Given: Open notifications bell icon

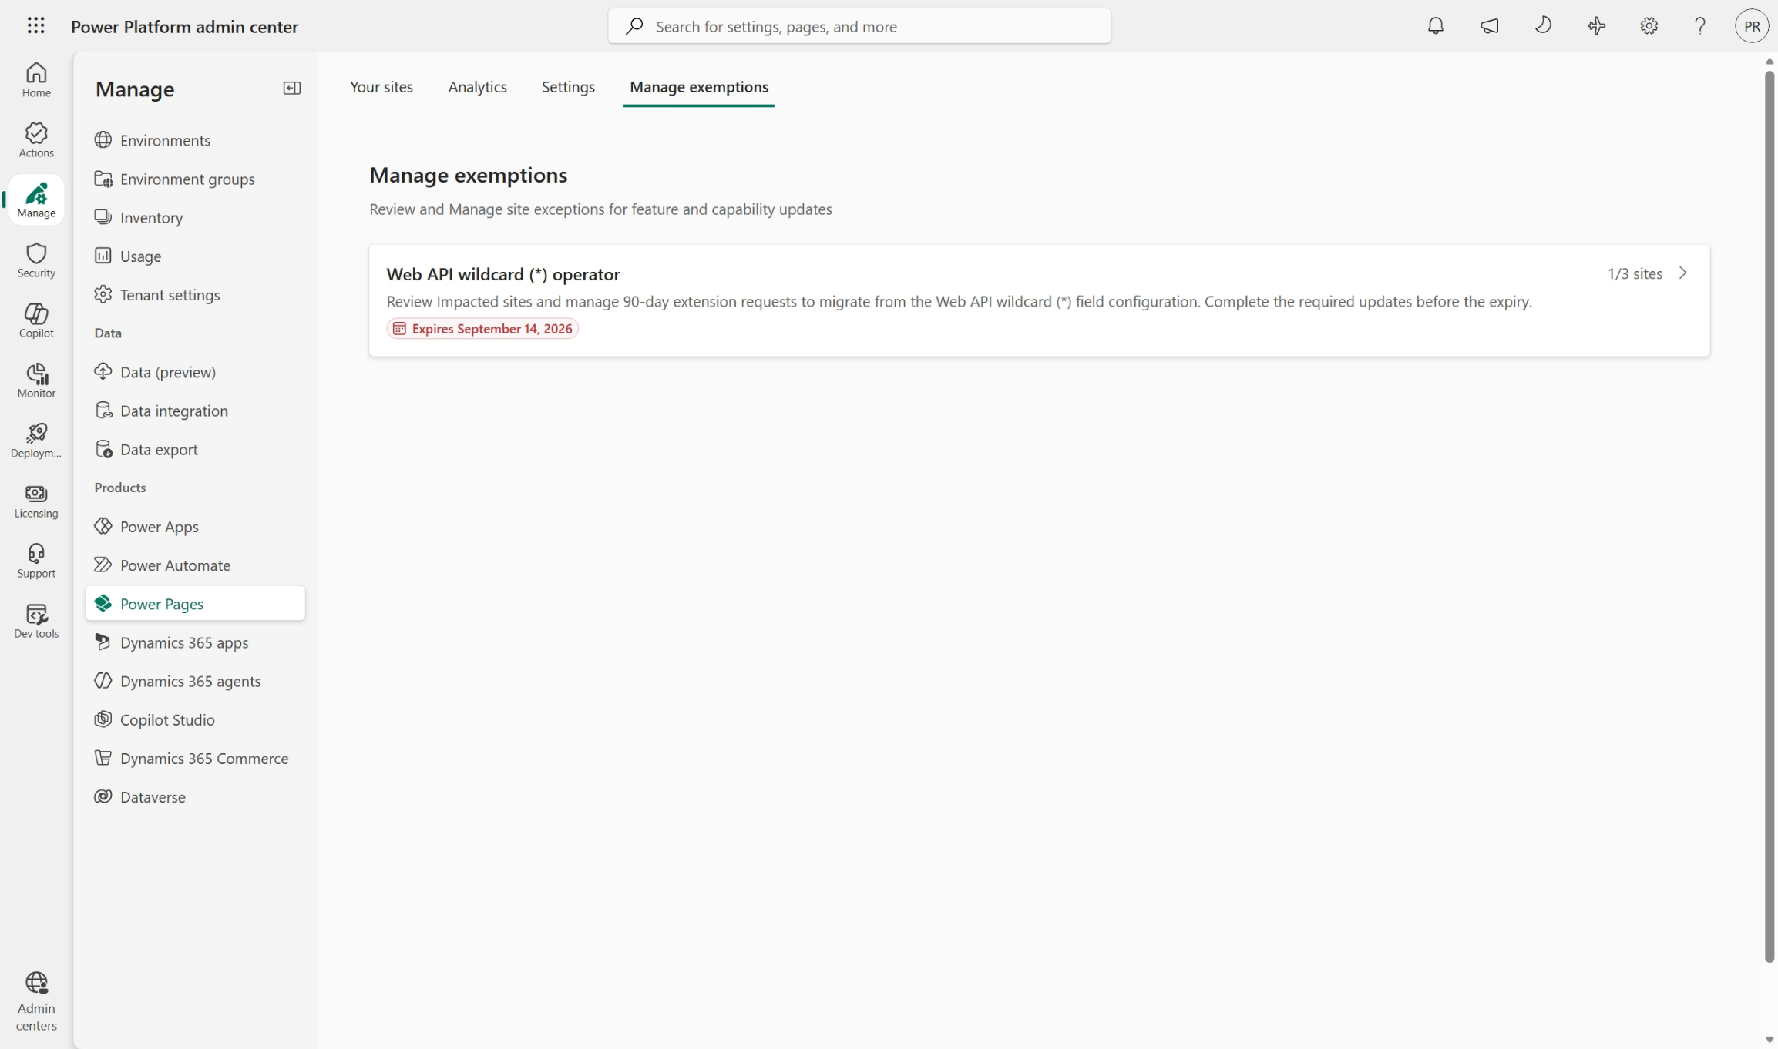Looking at the screenshot, I should (1435, 26).
